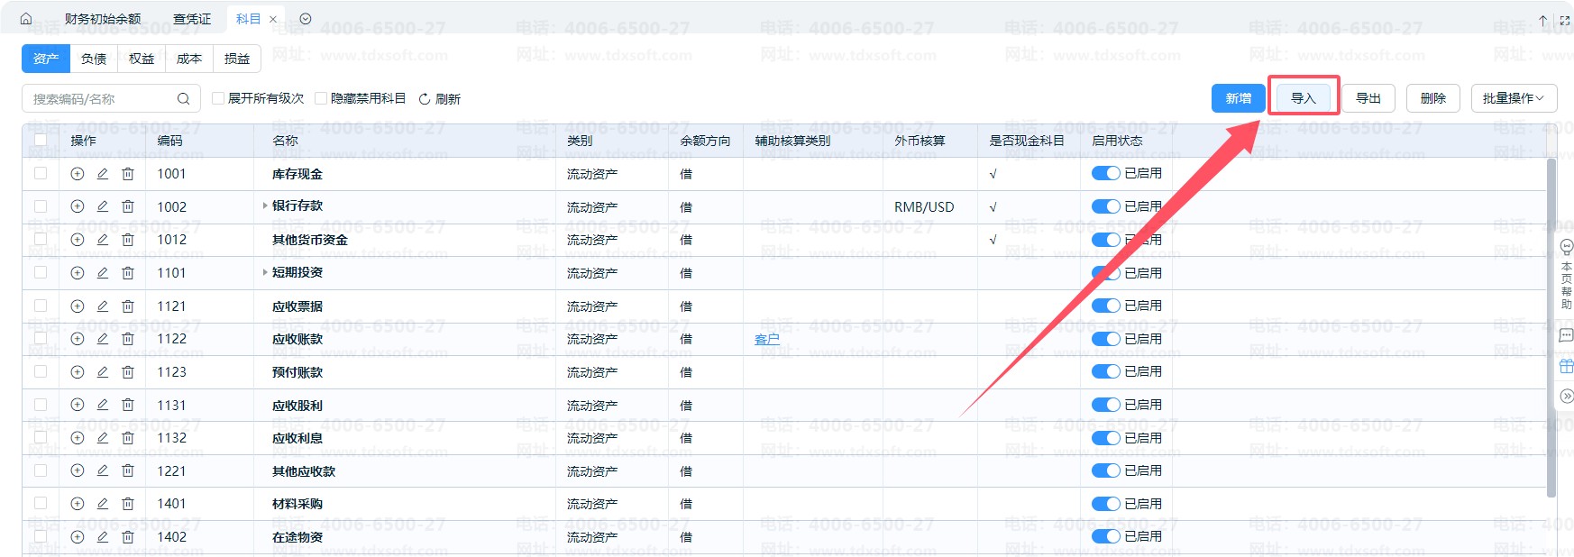Switch to the 负债 tab
The height and width of the screenshot is (557, 1574).
tap(94, 59)
